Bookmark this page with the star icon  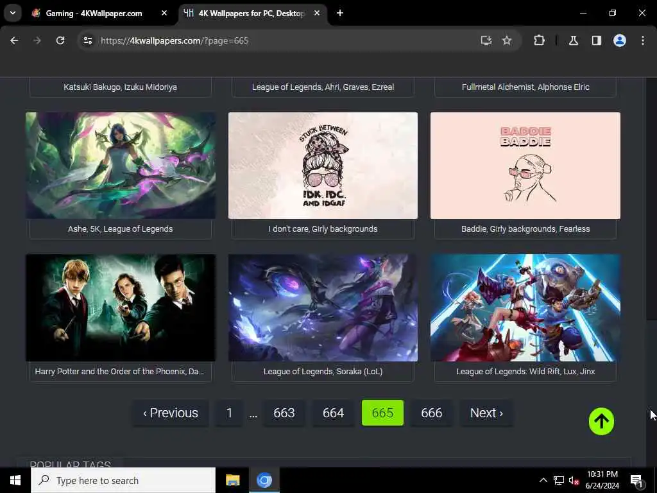[507, 40]
